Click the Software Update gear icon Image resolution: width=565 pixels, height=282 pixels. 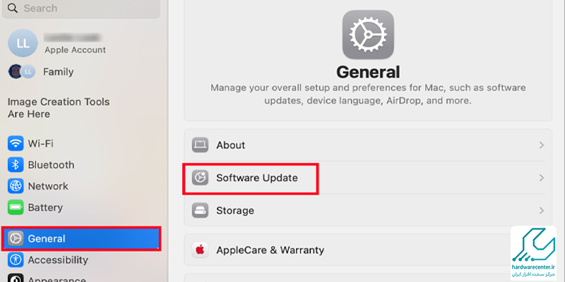(x=201, y=178)
